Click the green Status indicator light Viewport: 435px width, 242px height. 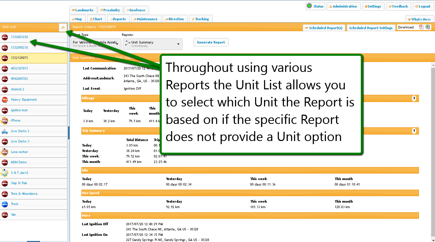click(x=309, y=6)
